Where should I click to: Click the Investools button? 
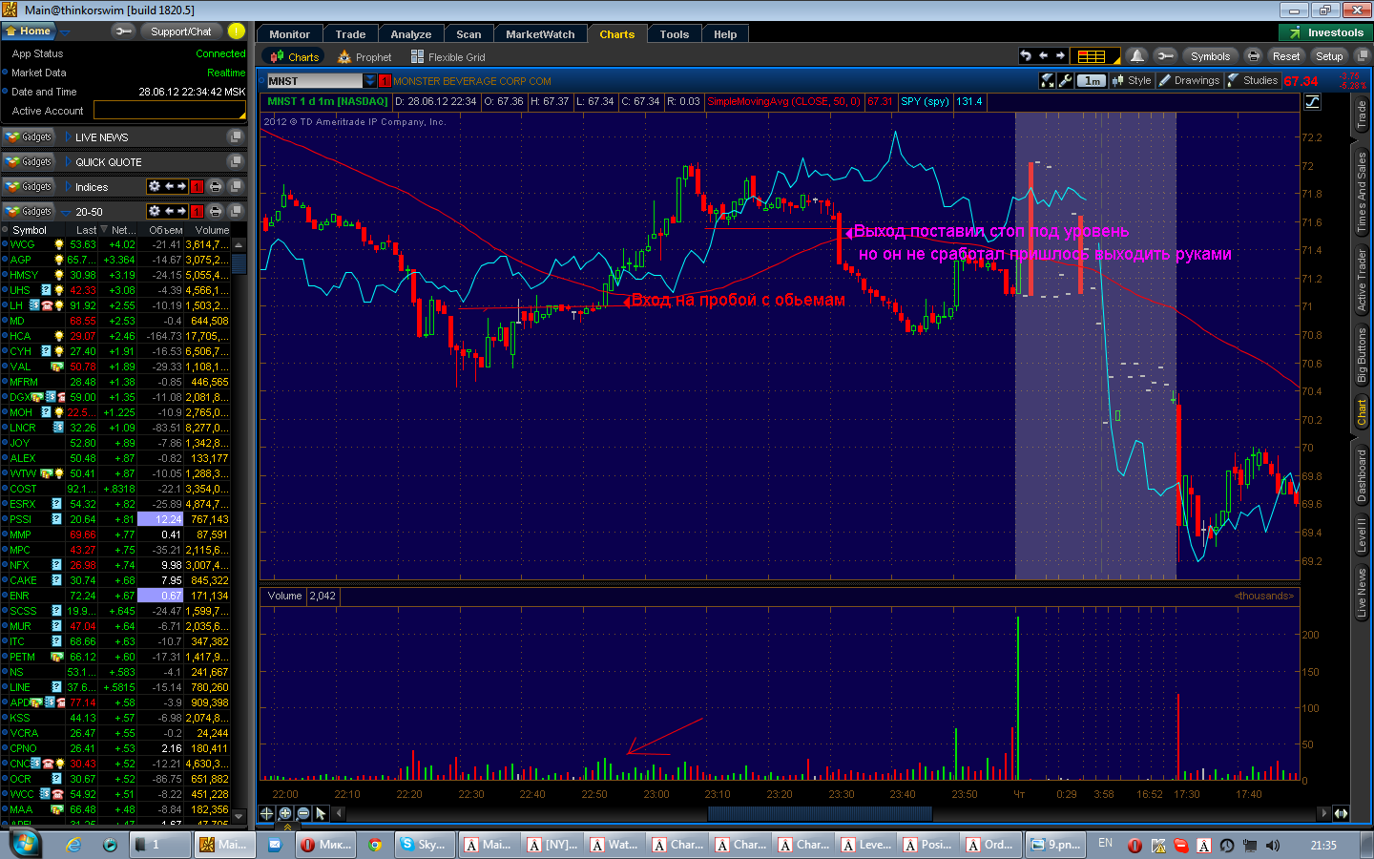point(1324,32)
